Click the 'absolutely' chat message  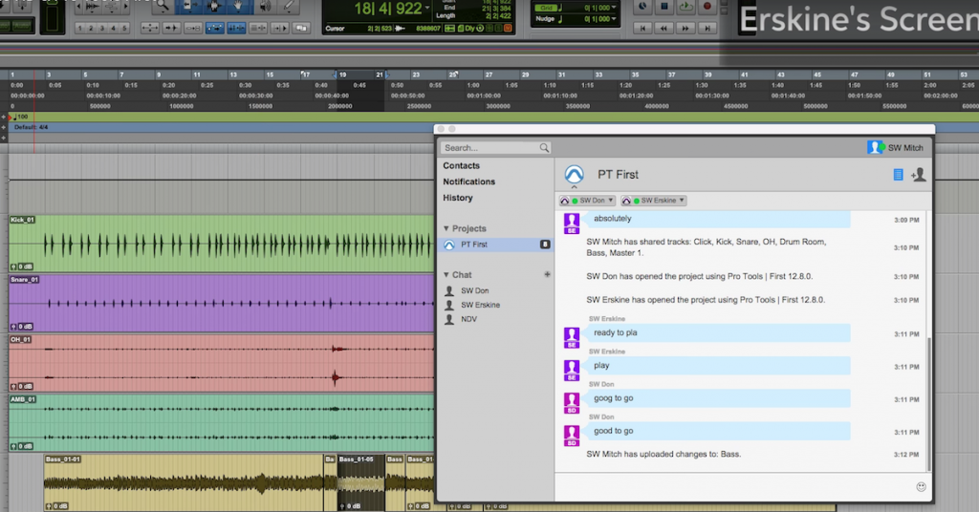[x=719, y=219]
